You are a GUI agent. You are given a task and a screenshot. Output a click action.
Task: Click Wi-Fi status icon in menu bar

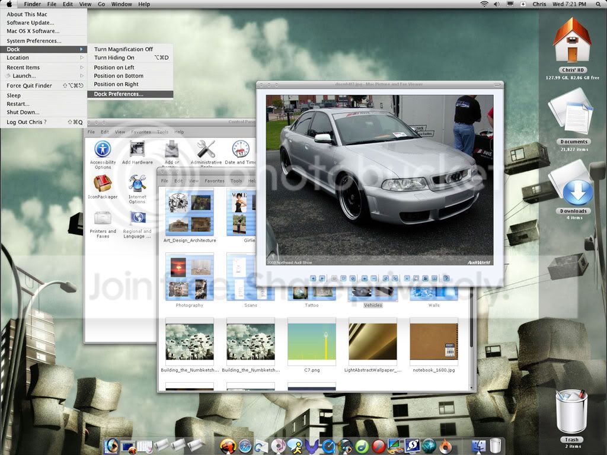pyautogui.click(x=484, y=4)
